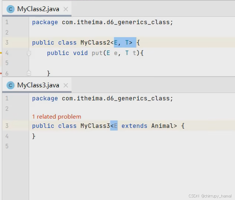This screenshot has height=200, width=235.
Task: Click line number 4 in MyClass2 gutter
Action: click(x=7, y=53)
